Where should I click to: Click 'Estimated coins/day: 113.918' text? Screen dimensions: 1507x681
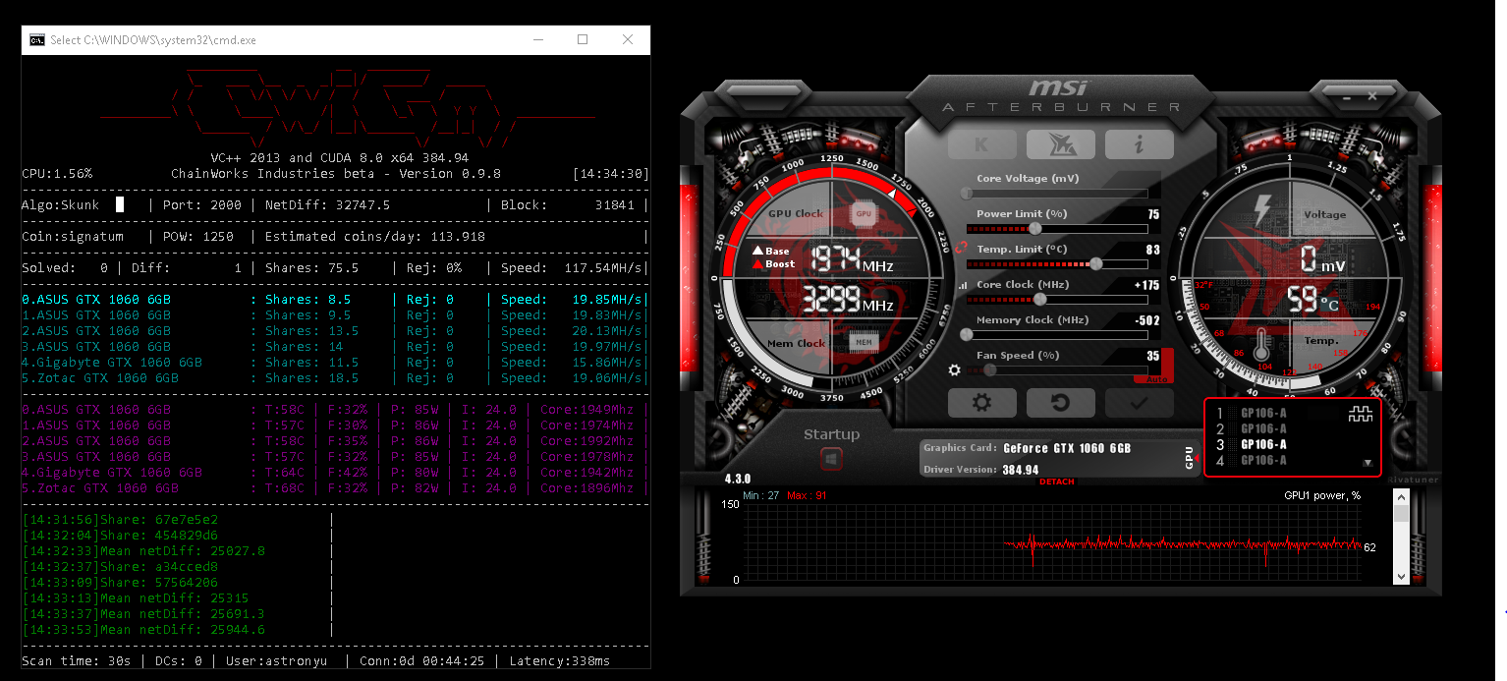(x=375, y=237)
